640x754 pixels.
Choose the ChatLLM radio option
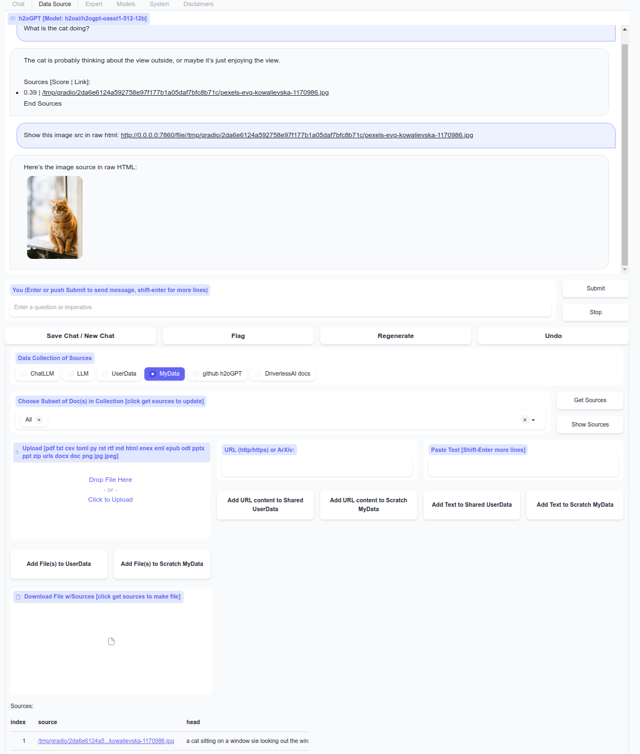coord(37,374)
